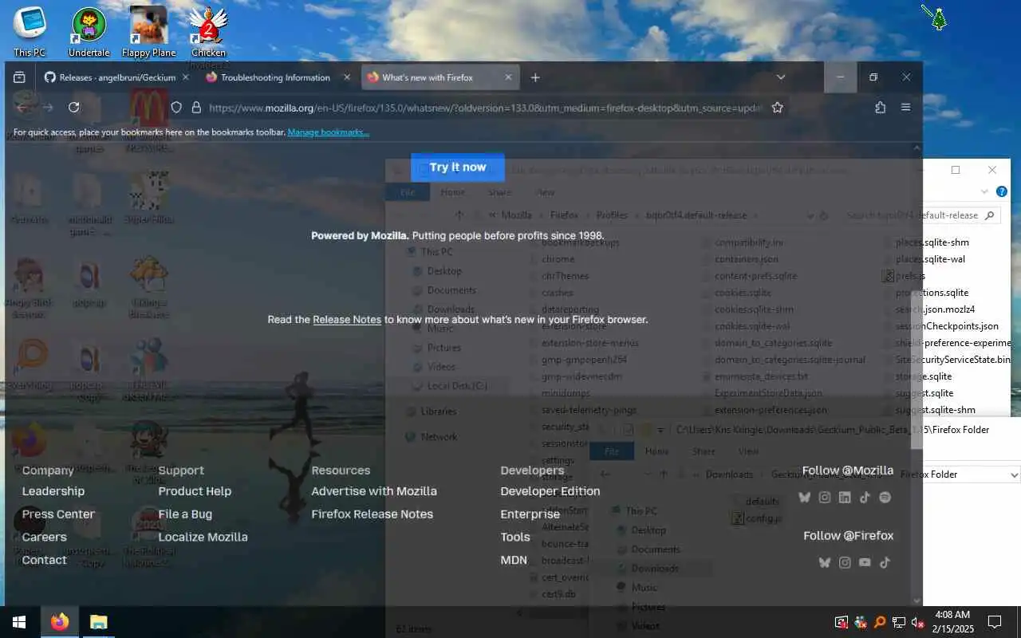Screen dimensions: 1021x638
Task: Click the Try it now button
Action: click(x=458, y=167)
